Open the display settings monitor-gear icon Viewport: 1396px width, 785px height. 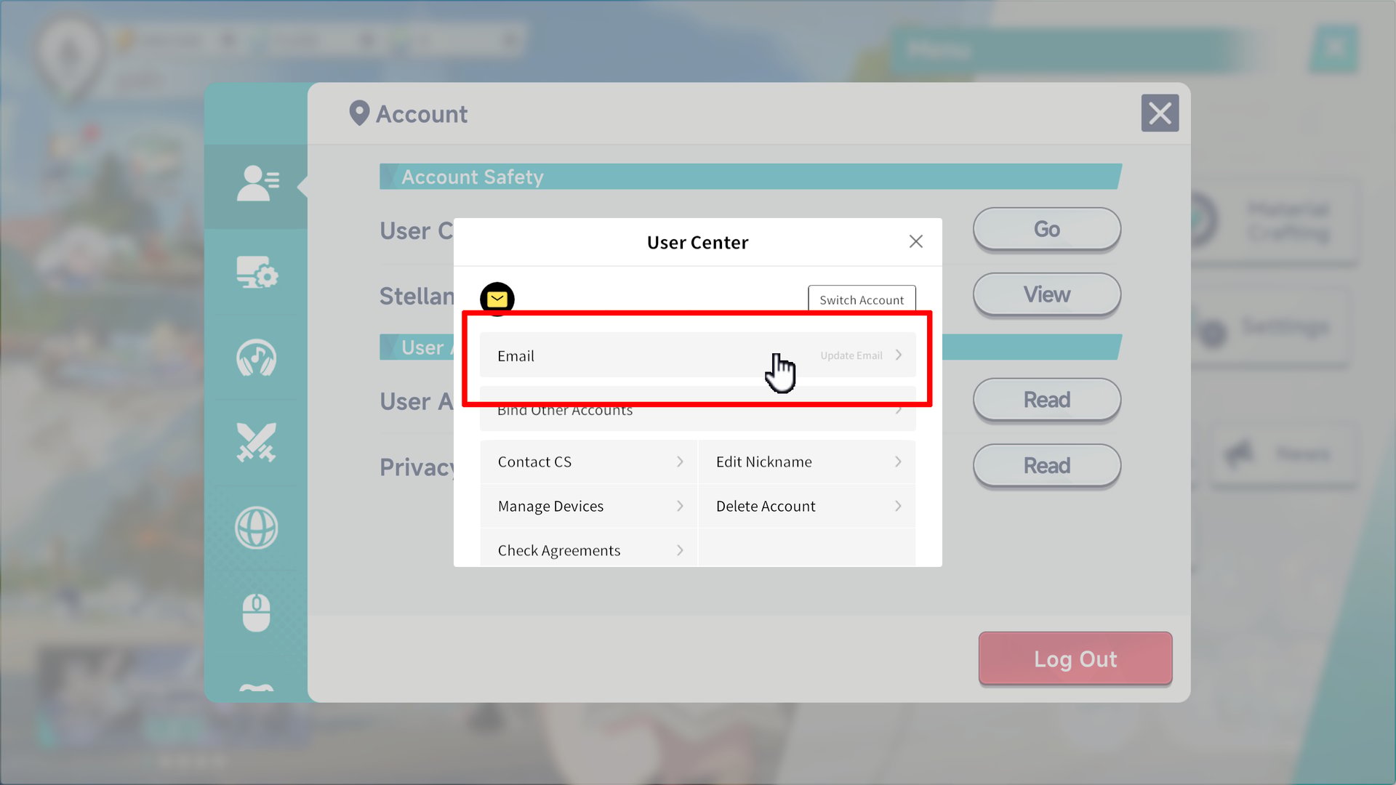coord(257,273)
